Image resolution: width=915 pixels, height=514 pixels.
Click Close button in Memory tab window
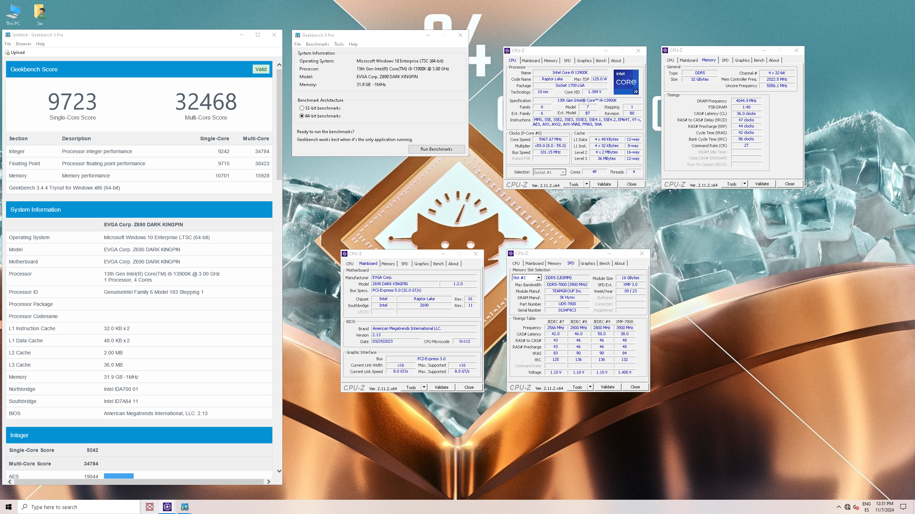click(x=790, y=184)
